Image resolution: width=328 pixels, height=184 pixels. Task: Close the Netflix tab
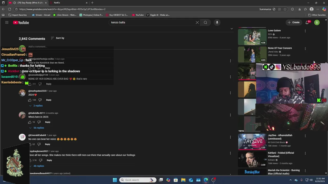click(x=87, y=3)
